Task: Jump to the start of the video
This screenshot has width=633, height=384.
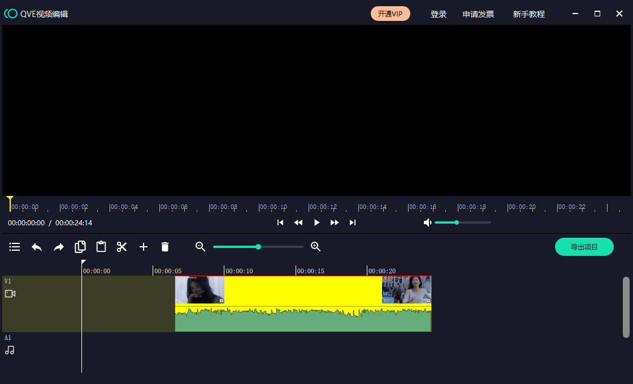Action: tap(280, 222)
